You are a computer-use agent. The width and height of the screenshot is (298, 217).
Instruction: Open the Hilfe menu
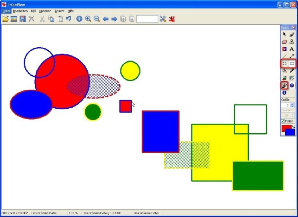[71, 11]
